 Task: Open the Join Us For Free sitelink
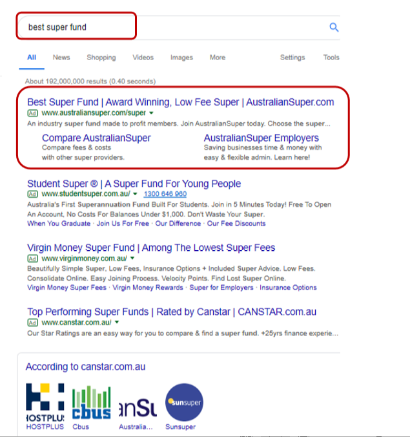[123, 224]
